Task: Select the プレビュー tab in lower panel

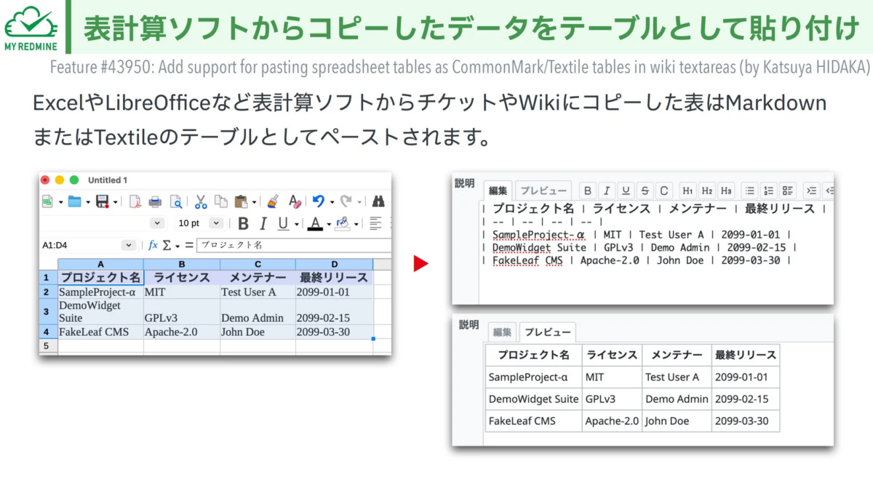Action: 547,332
